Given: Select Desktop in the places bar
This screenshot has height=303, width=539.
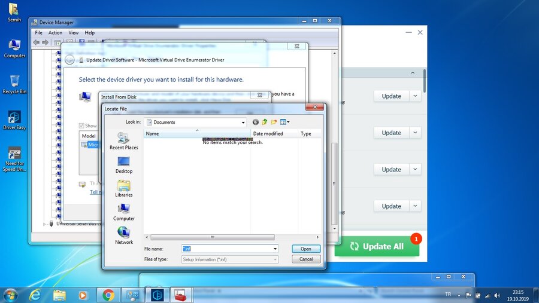Looking at the screenshot, I should [124, 165].
